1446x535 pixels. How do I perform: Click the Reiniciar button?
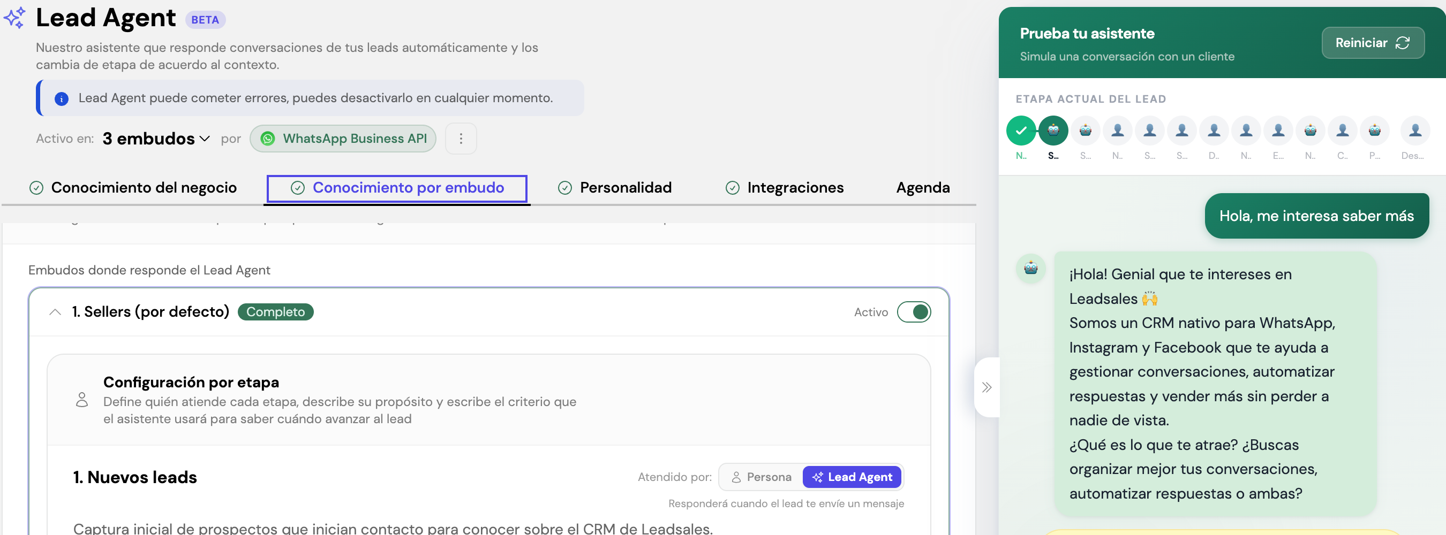tap(1373, 43)
